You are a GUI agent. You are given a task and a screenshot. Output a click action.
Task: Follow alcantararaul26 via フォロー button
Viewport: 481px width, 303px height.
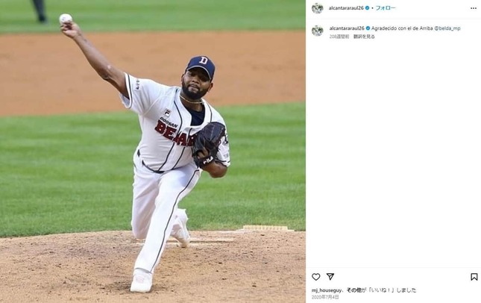click(386, 8)
